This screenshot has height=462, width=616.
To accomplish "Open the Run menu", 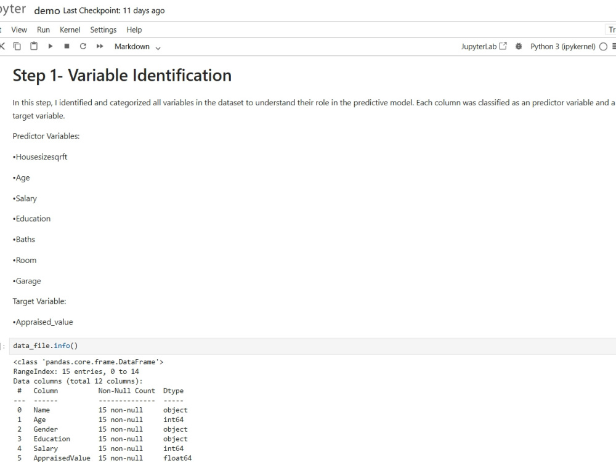I will tap(43, 30).
